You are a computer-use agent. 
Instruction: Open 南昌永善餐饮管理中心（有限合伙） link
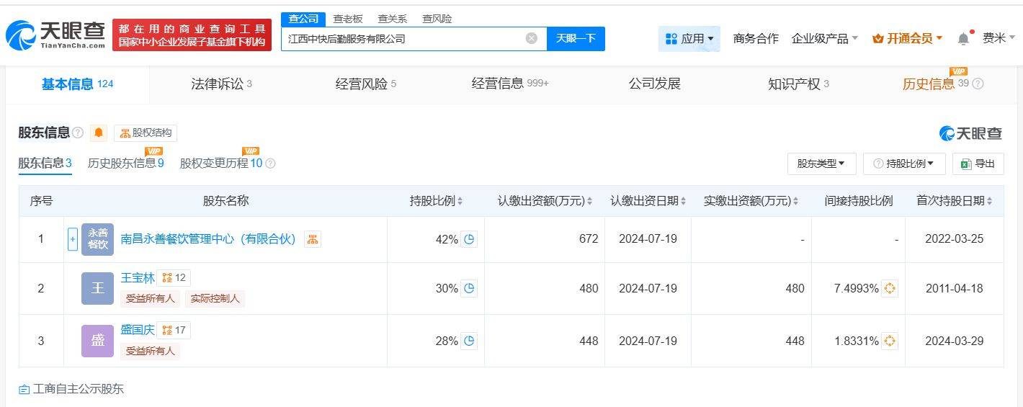pyautogui.click(x=208, y=239)
